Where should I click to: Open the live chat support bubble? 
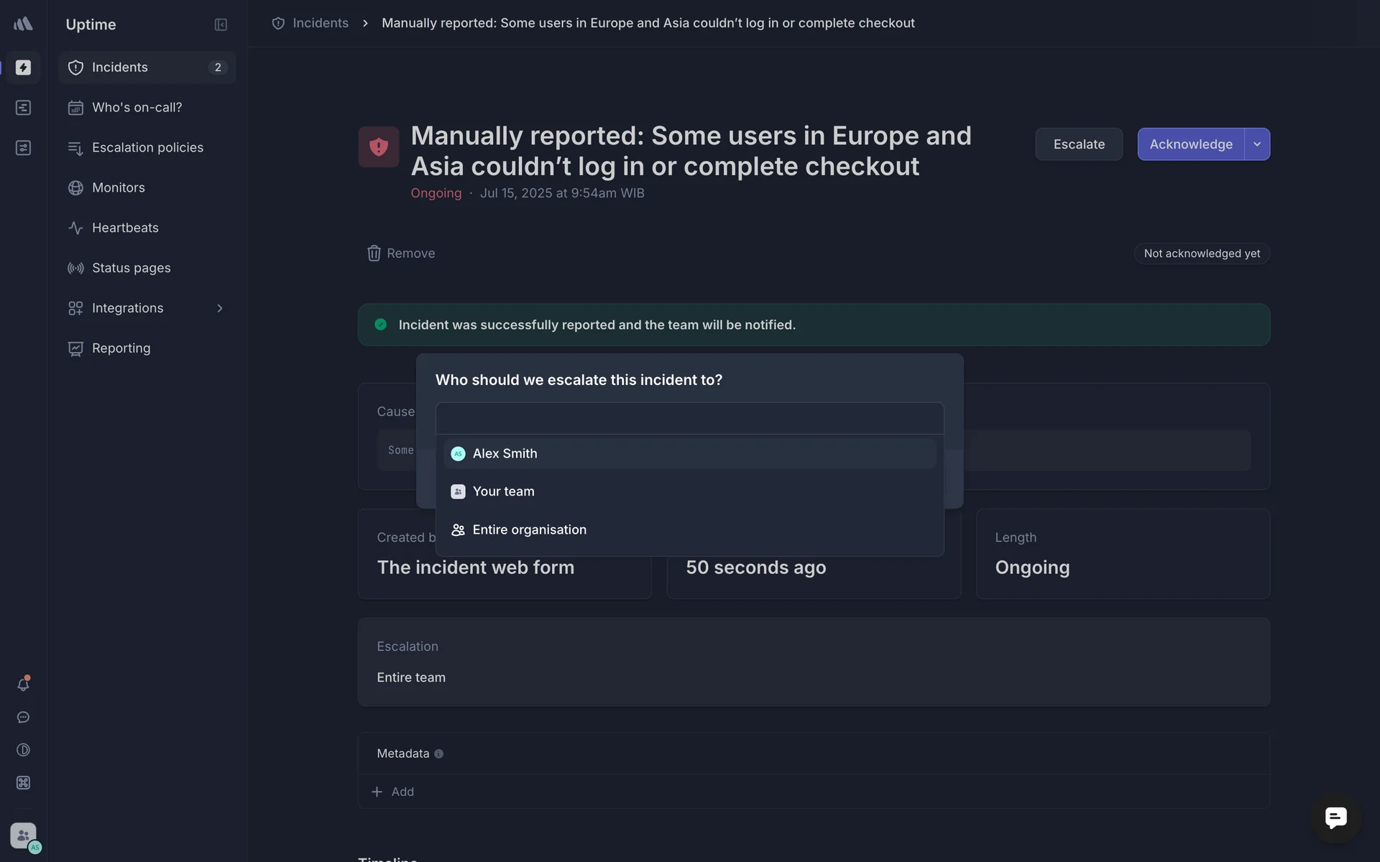point(1335,817)
